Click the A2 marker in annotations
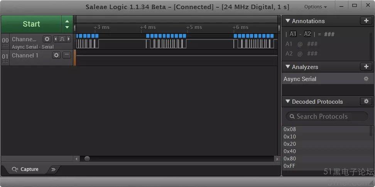 click(307, 34)
